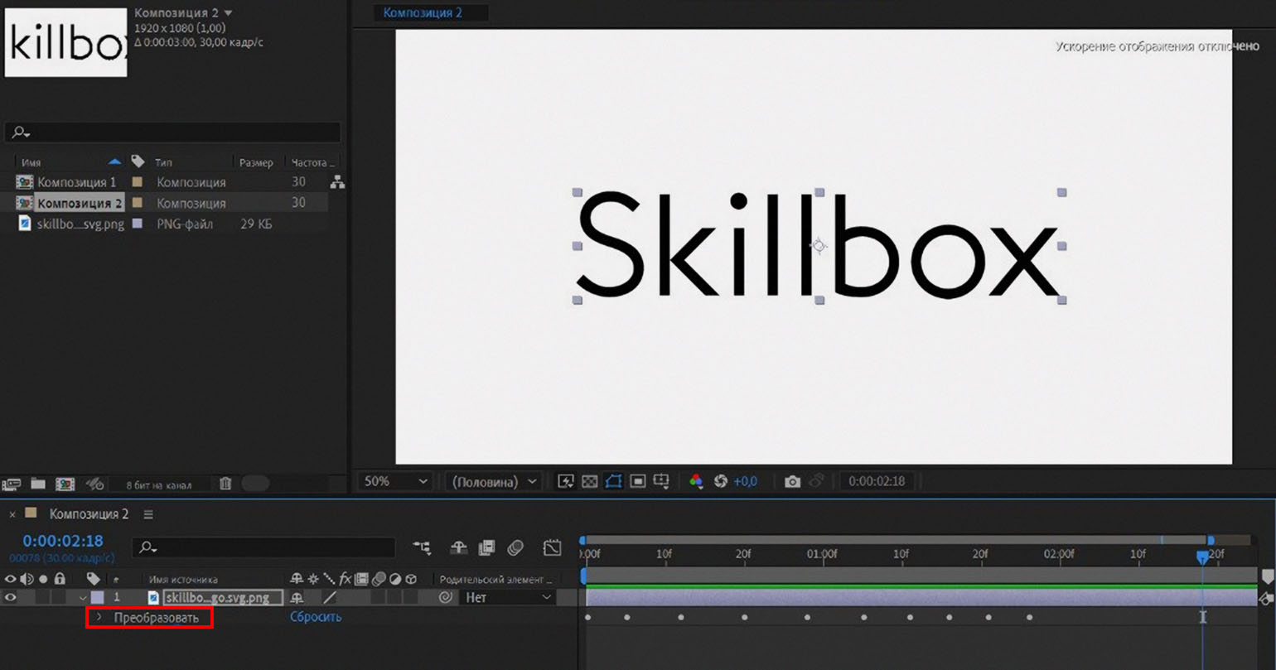This screenshot has width=1276, height=670.
Task: Click the exposure value +0,0
Action: 746,481
